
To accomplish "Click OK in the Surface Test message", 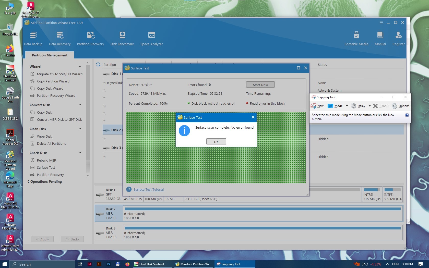I will click(216, 142).
